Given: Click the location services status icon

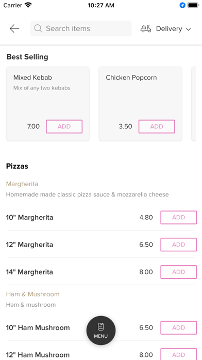Looking at the screenshot, I should (182, 5).
